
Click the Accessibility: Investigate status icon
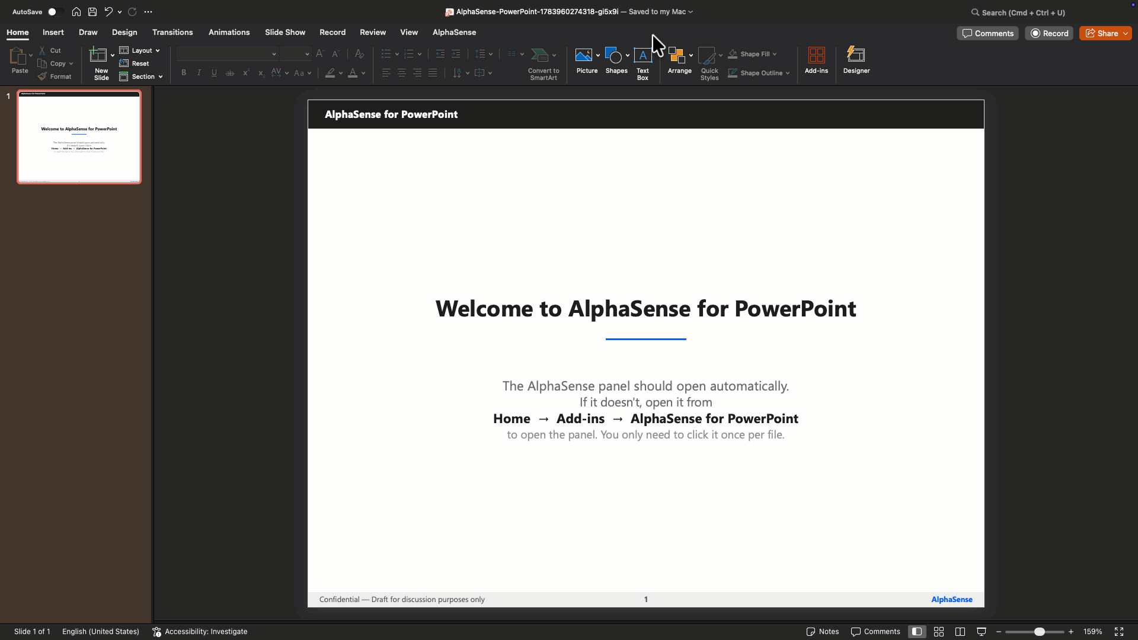(x=156, y=632)
